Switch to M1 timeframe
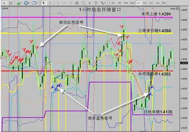190x132 pixels. (x=113, y=3)
